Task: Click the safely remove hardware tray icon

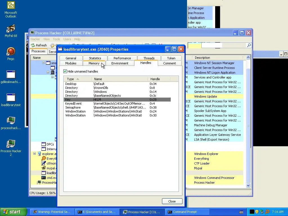Action: (262, 212)
